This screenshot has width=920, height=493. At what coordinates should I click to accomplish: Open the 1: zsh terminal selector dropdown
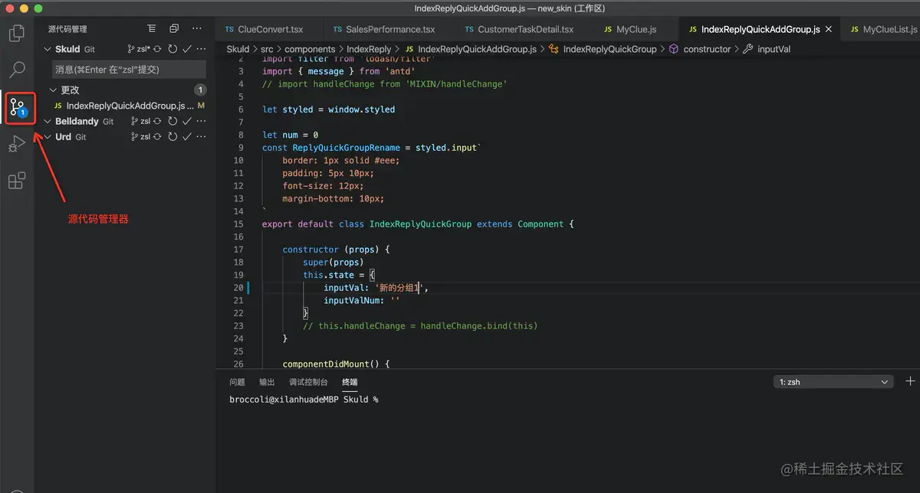833,381
